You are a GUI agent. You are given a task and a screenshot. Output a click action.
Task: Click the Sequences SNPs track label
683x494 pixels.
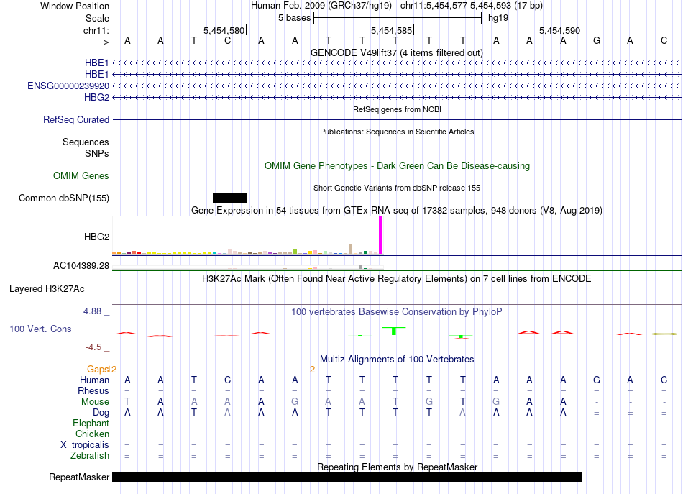coord(86,147)
